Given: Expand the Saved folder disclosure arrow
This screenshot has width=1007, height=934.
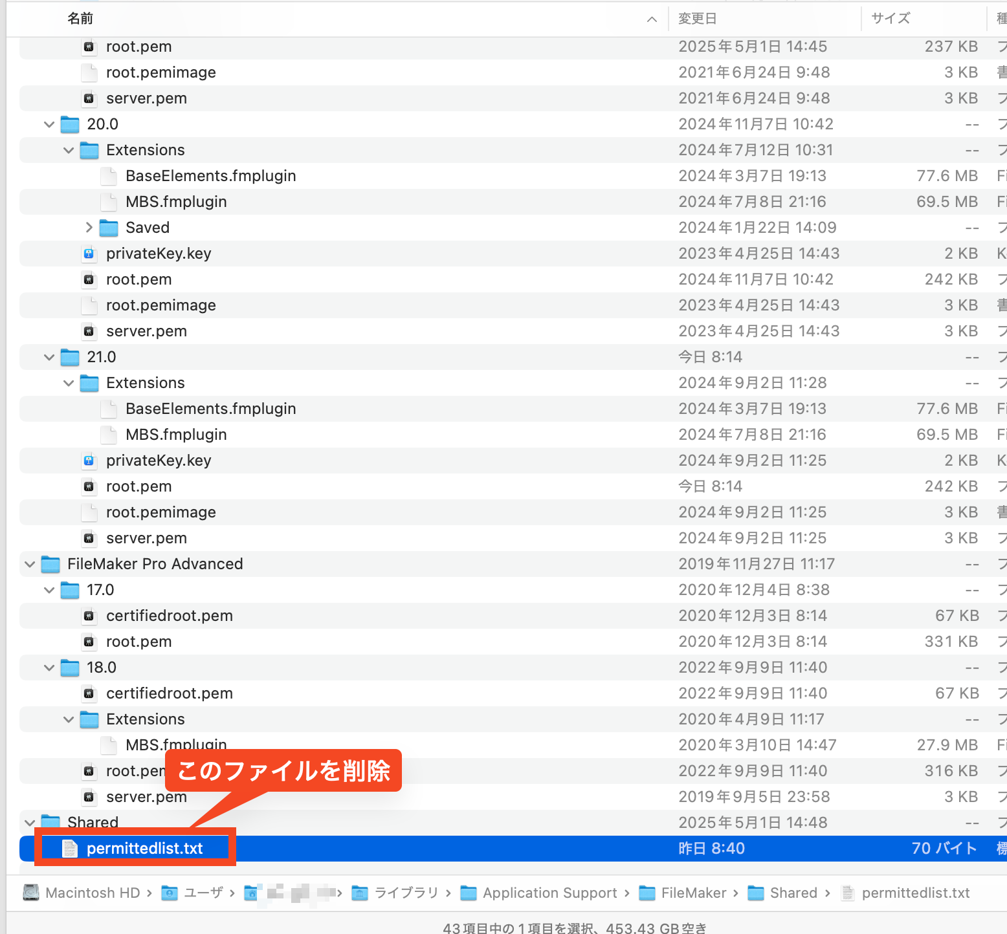Looking at the screenshot, I should 89,228.
